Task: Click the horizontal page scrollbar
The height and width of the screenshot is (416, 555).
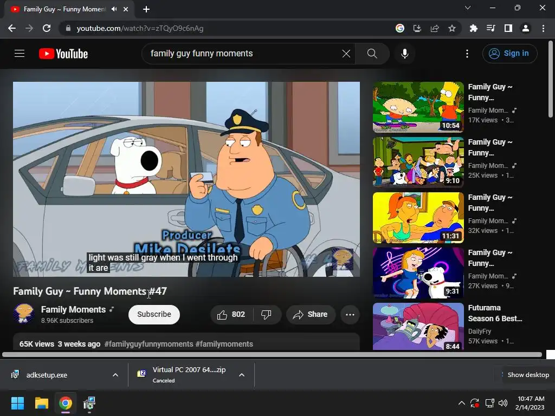Action: point(272,354)
